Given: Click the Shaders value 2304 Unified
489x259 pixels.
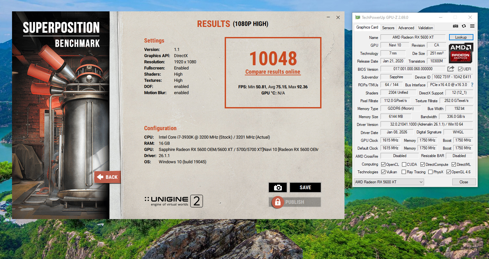Looking at the screenshot, I should (398, 92).
